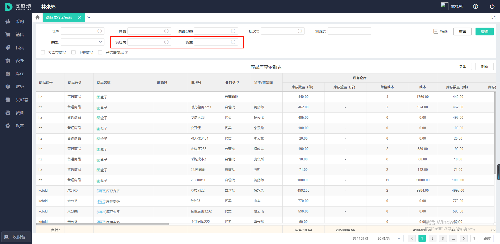Image resolution: width=500 pixels, height=244 pixels.
Task: Go to page 3
Action: click(x=443, y=238)
